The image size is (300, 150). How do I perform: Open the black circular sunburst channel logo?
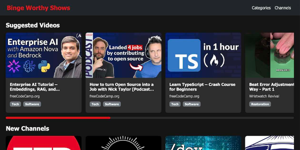(123, 143)
